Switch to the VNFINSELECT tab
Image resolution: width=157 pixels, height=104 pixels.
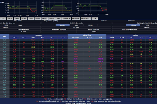pyautogui.click(x=86, y=18)
